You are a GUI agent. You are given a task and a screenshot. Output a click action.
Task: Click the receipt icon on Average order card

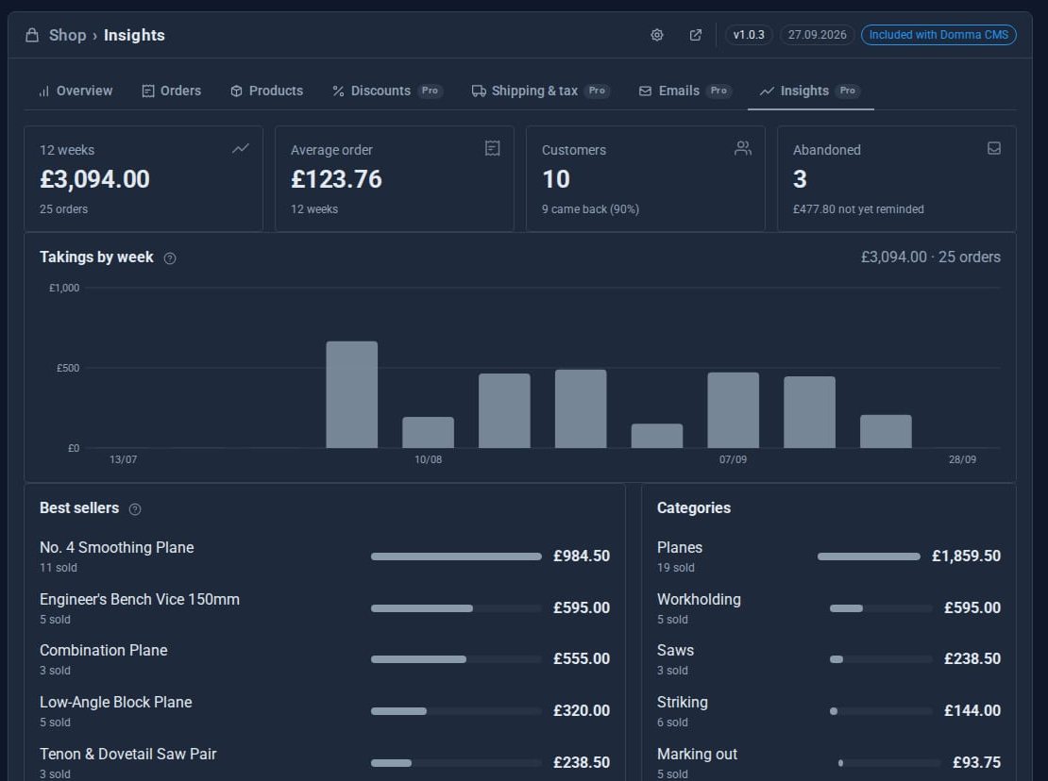(x=492, y=148)
